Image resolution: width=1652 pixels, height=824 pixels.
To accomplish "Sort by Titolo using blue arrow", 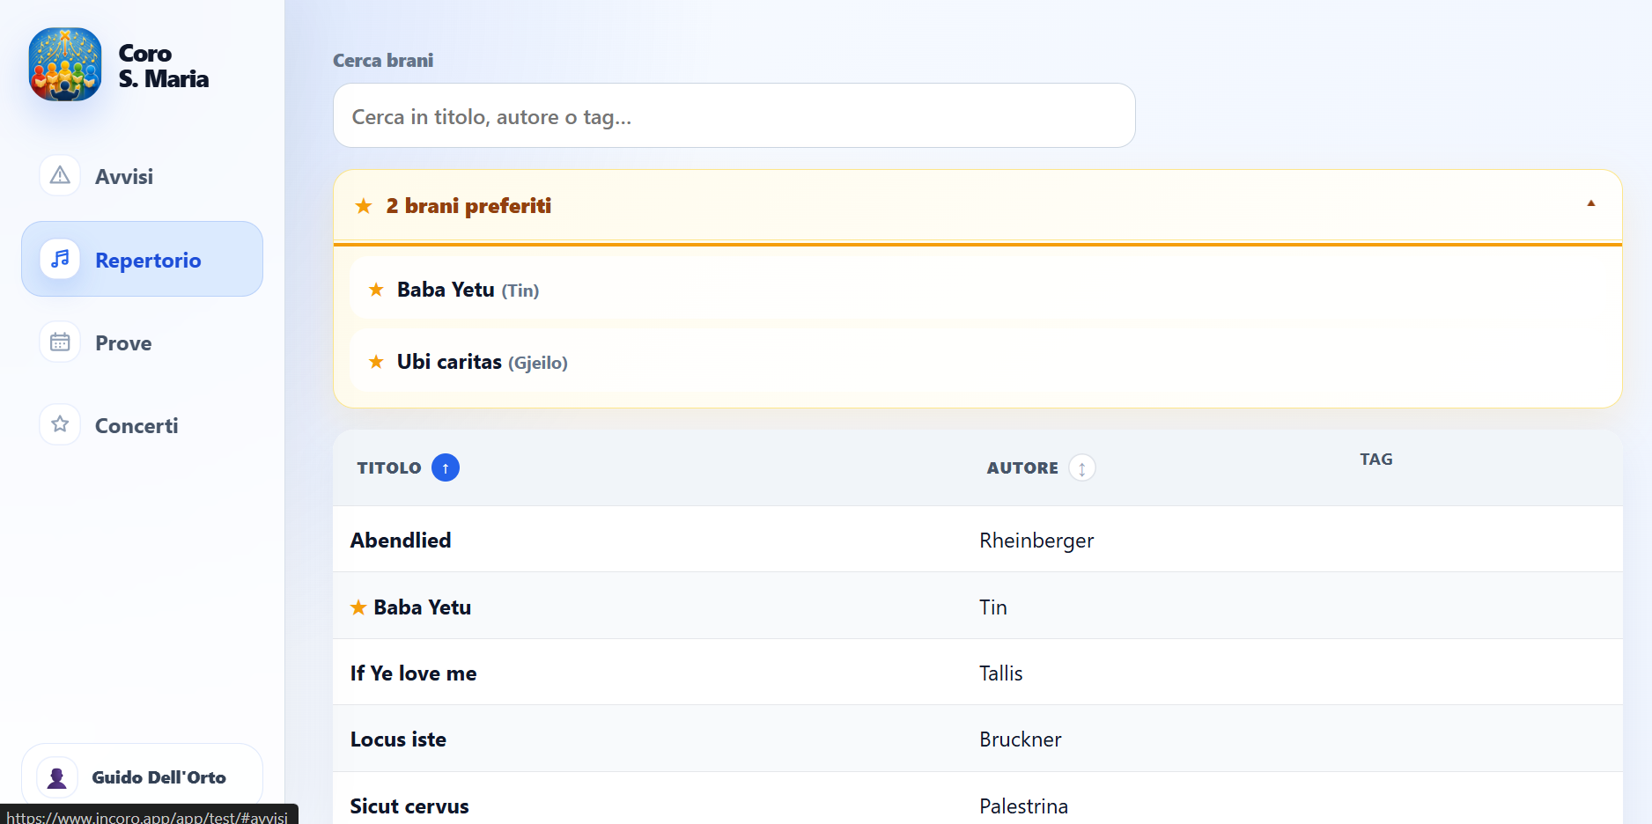I will (446, 467).
